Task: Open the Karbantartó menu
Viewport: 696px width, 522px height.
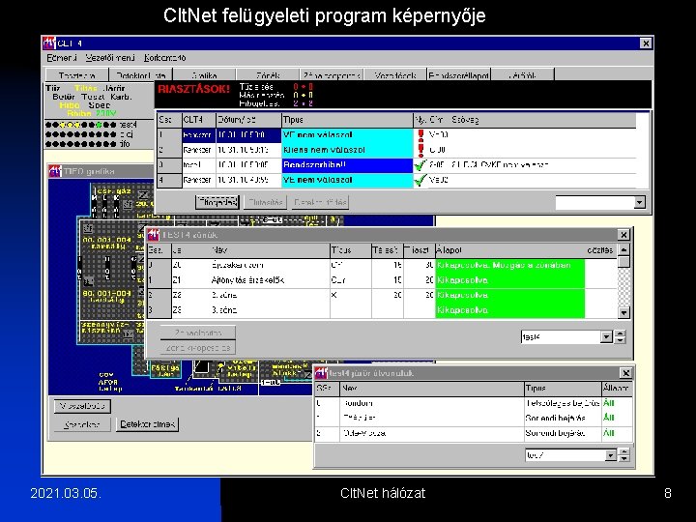Action: (x=164, y=58)
